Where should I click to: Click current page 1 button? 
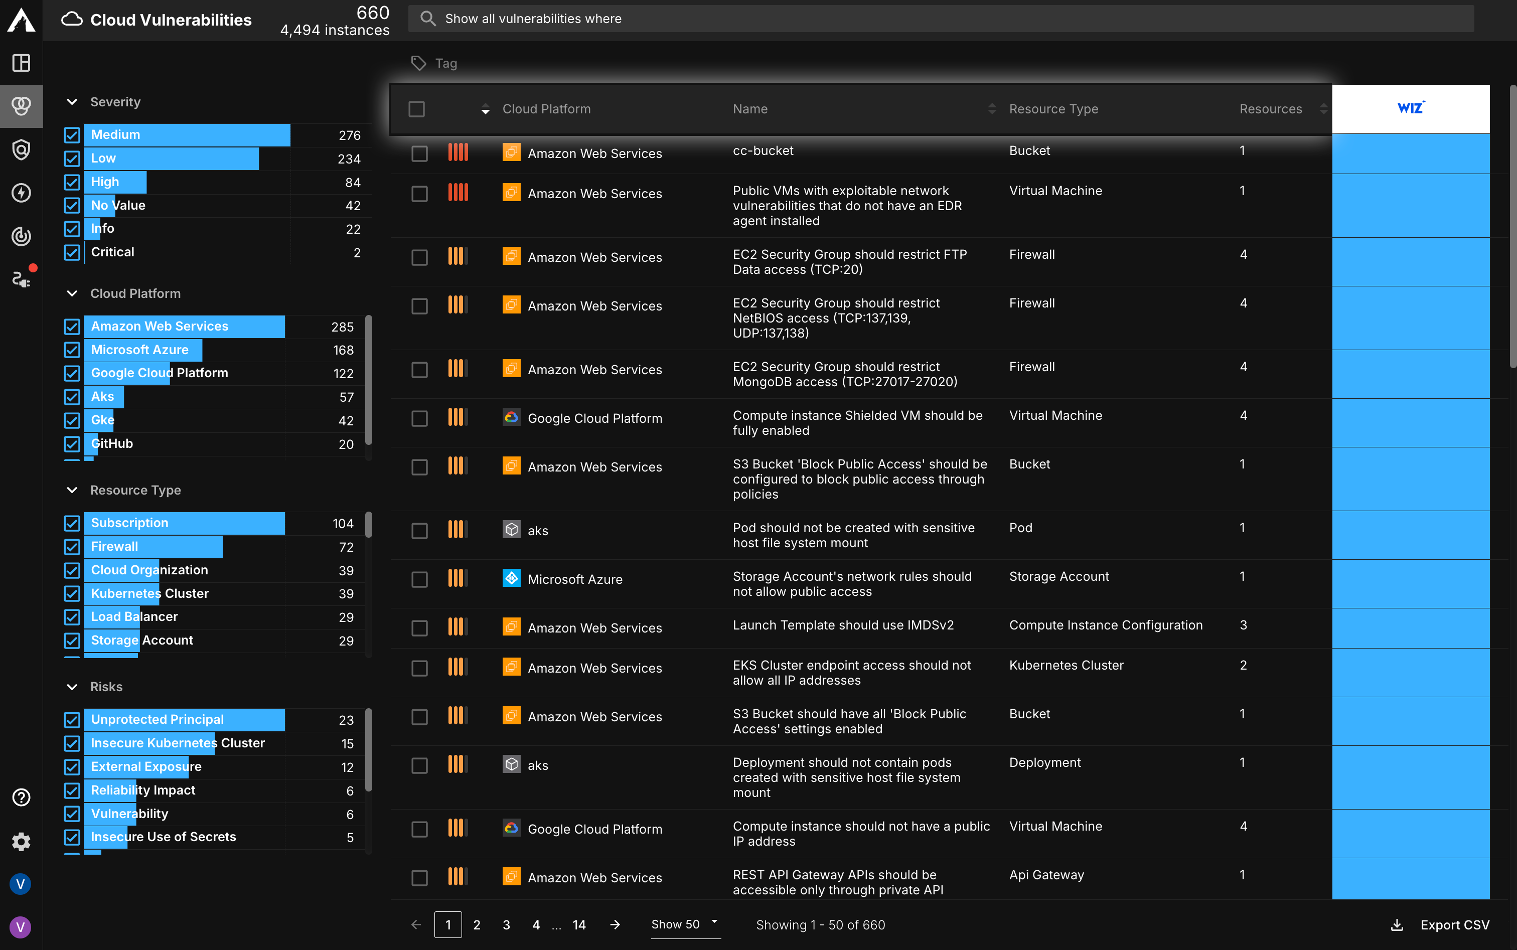click(x=448, y=925)
